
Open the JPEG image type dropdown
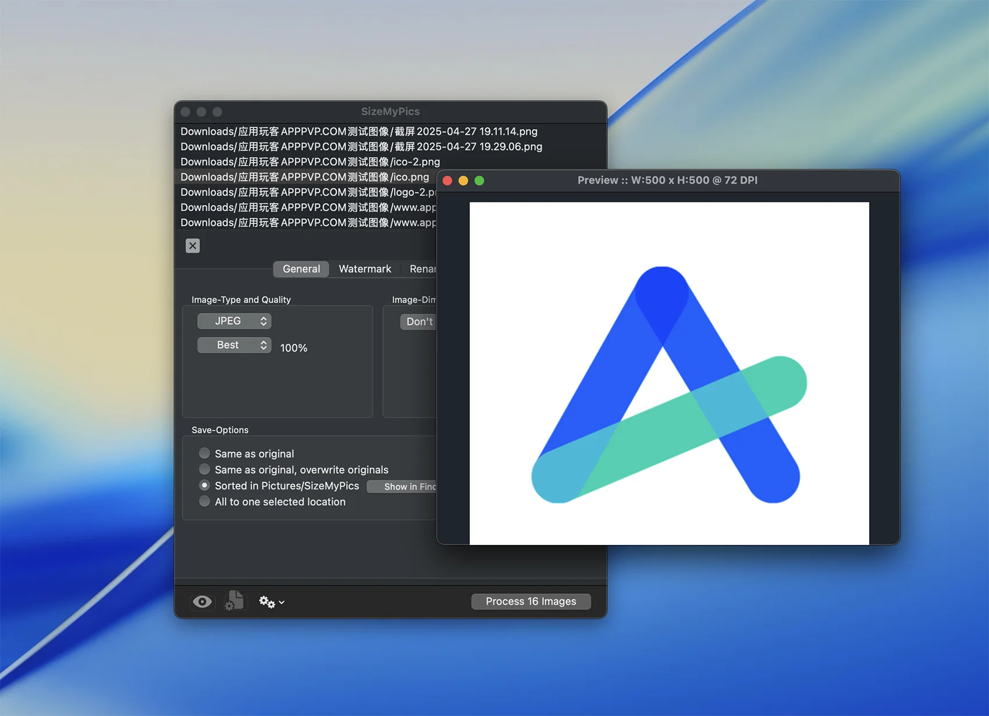pos(234,321)
